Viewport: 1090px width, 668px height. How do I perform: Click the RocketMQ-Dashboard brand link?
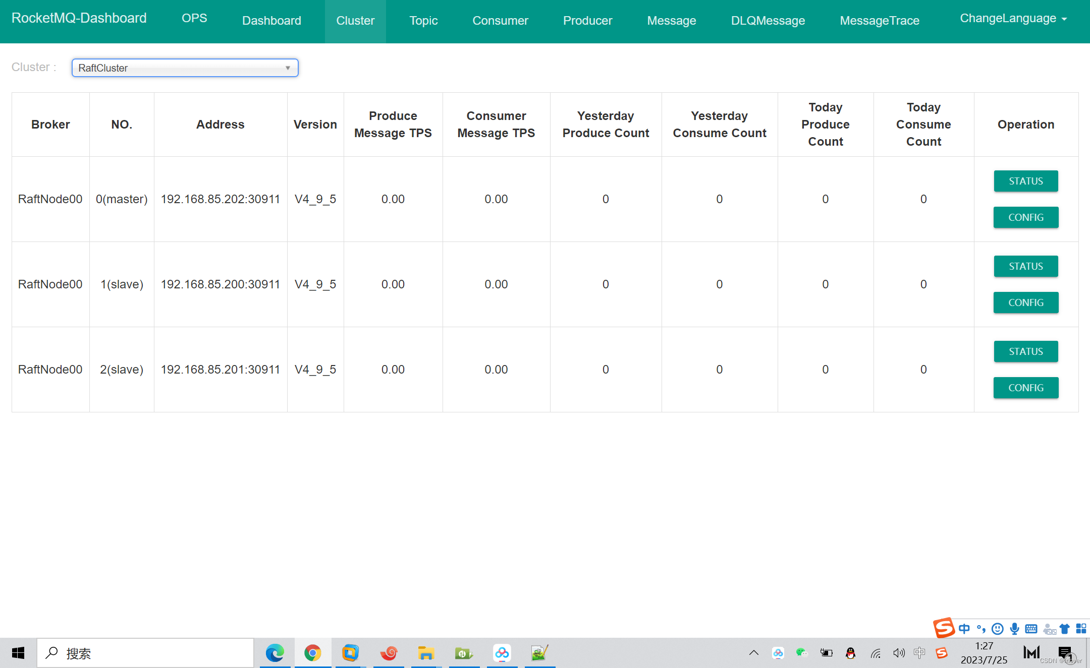pos(79,18)
